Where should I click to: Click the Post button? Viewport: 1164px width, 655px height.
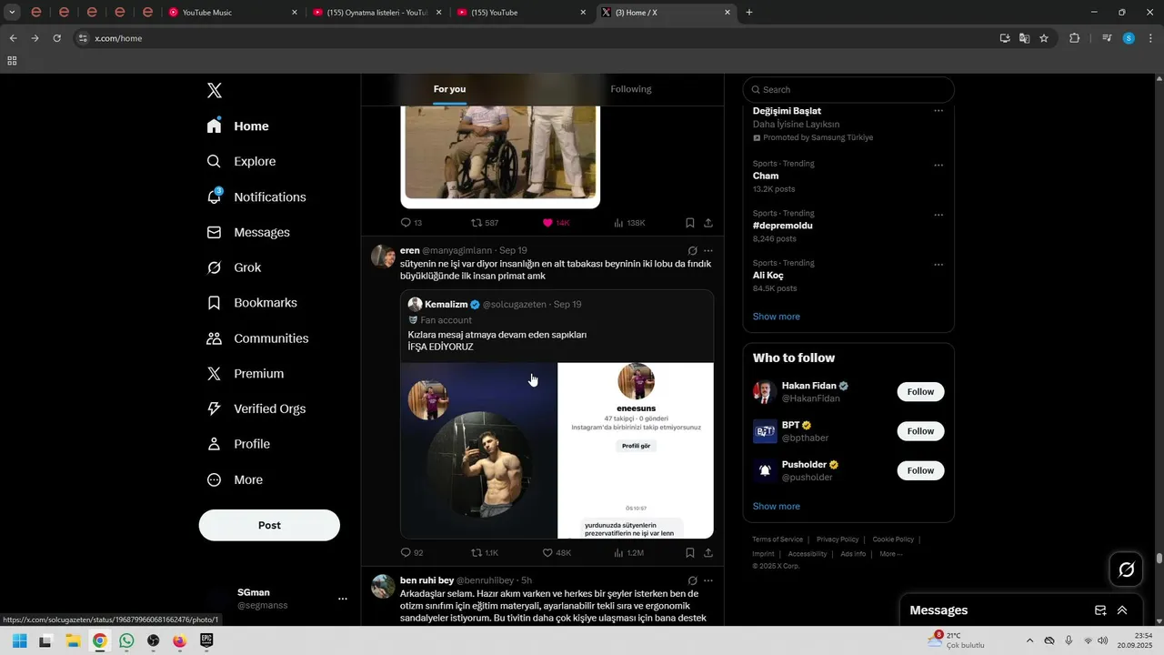pos(269,525)
